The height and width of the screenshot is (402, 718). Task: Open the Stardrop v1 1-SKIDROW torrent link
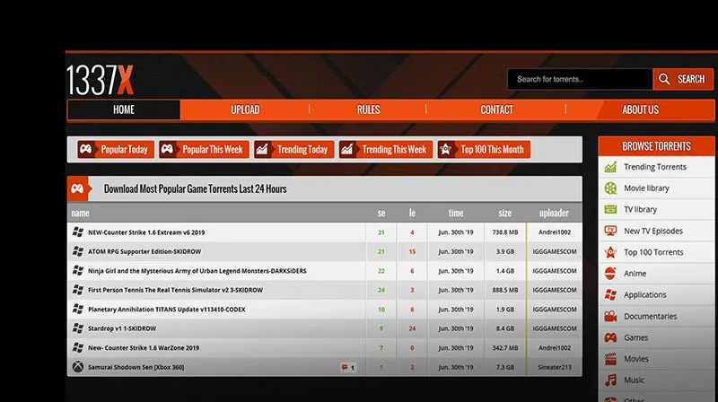[122, 328]
